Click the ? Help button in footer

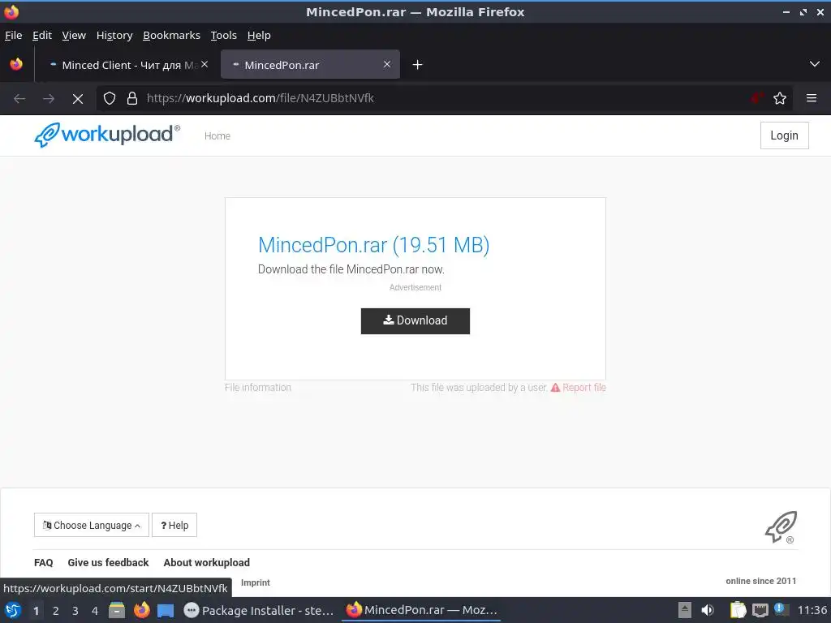[x=174, y=525]
